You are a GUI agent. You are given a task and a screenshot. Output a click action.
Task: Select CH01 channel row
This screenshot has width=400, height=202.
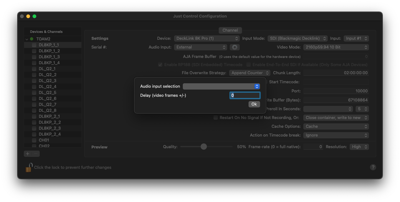53,140
